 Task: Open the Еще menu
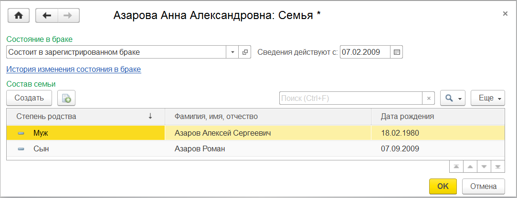coord(488,98)
